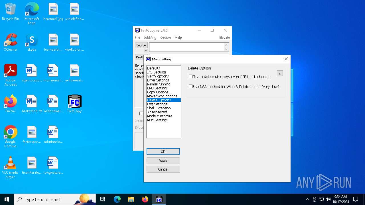The height and width of the screenshot is (205, 365).
Task: Close the Main Settings dialog
Action: point(286,59)
